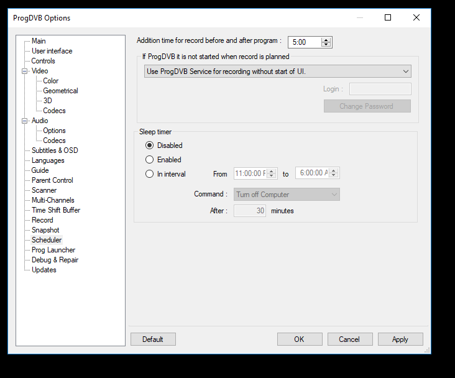
Task: Collapse the Audio tree node
Action: 25,121
